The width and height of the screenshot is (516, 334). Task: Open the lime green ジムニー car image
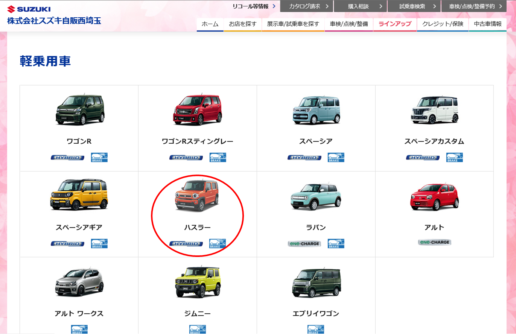[198, 282]
